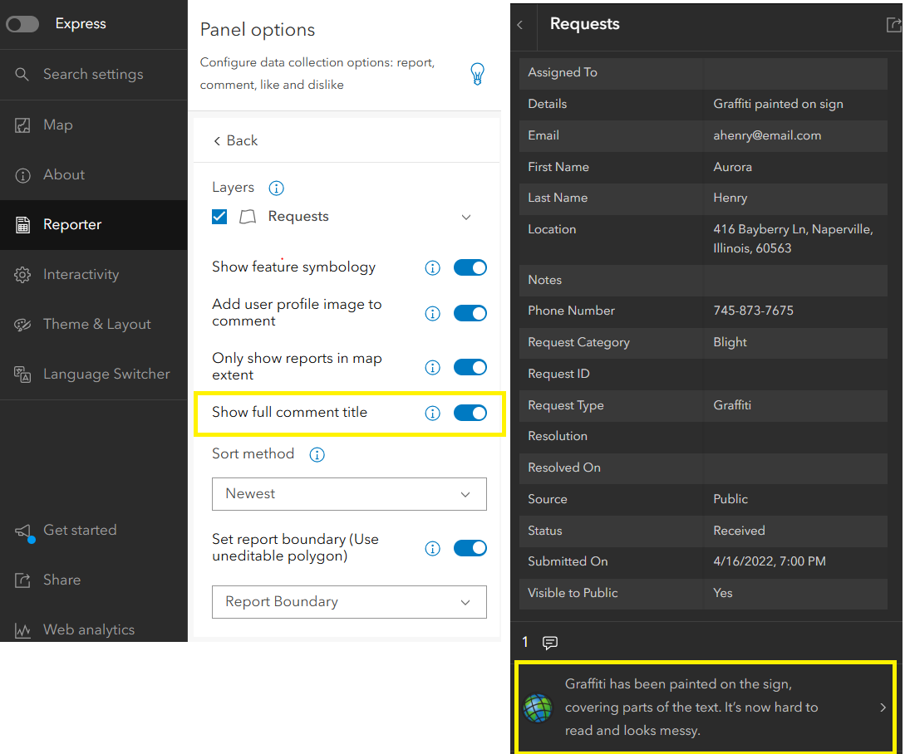
Task: Open the graffiti comment entry
Action: [x=705, y=707]
